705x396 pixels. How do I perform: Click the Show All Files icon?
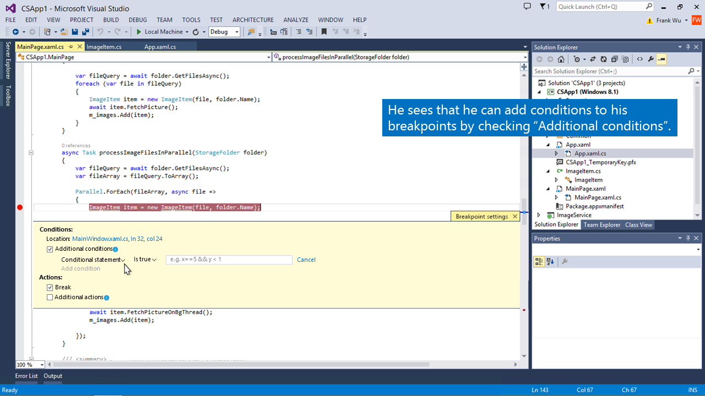pyautogui.click(x=626, y=59)
